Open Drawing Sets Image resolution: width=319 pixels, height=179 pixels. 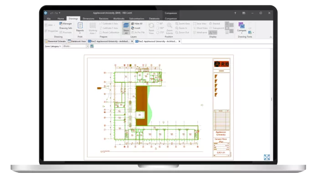point(66,28)
